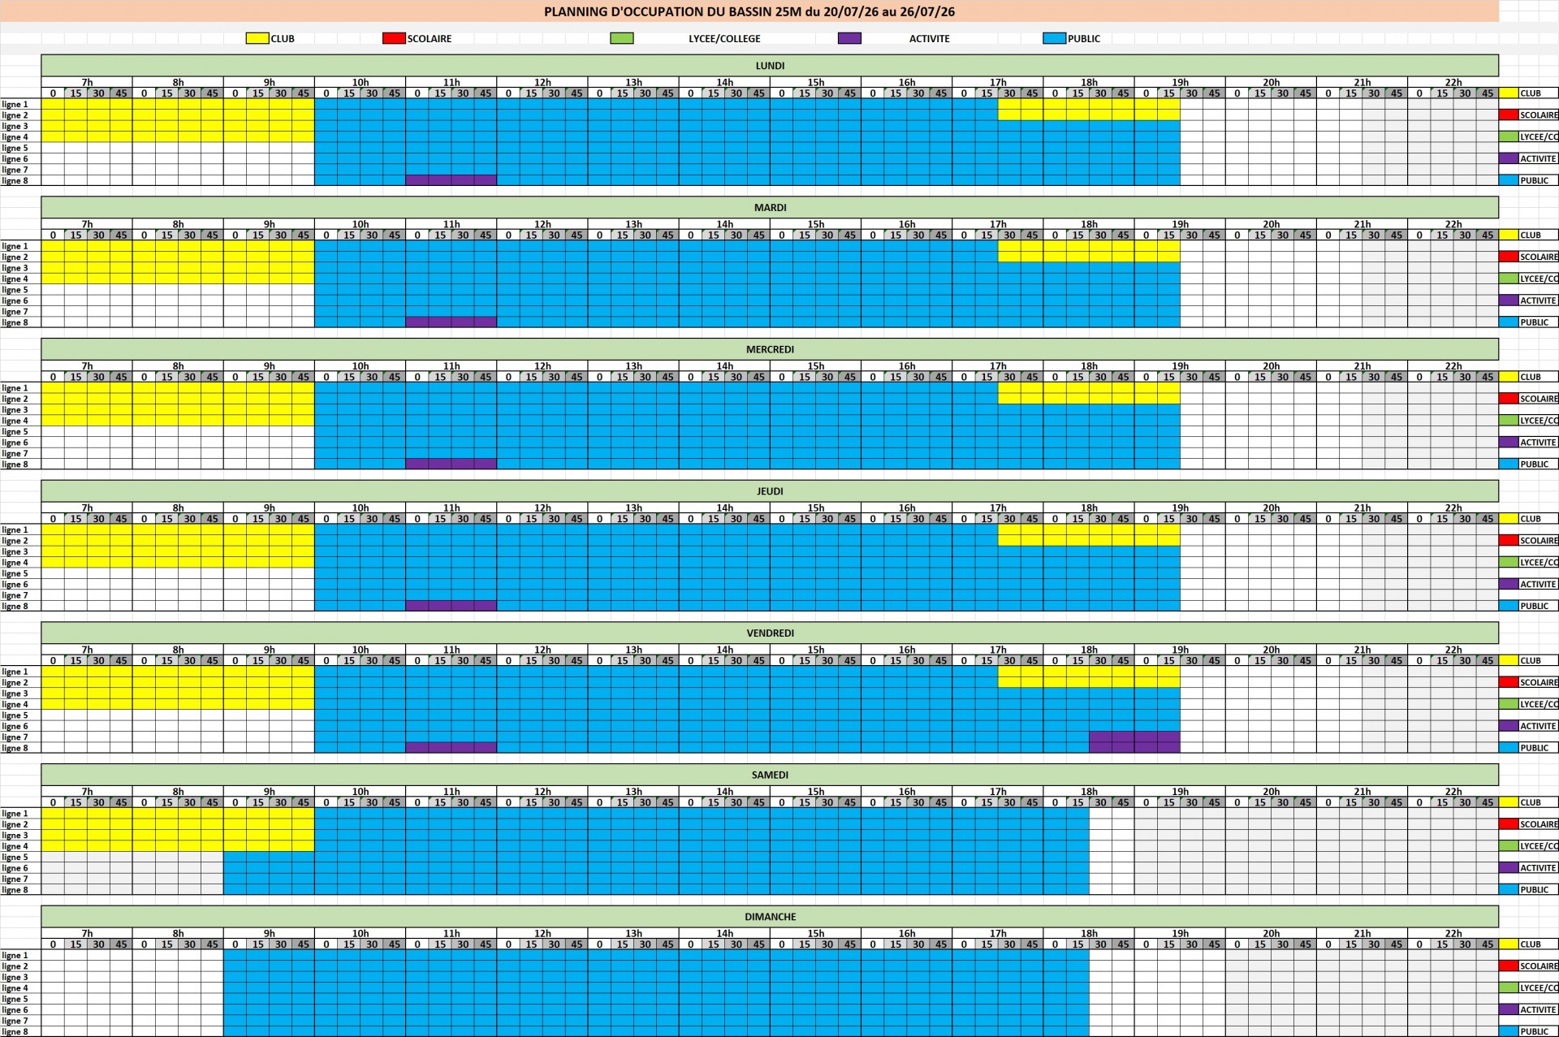1559x1037 pixels.
Task: Click the purple ACTIVITE swatch in top legend
Action: 849,38
